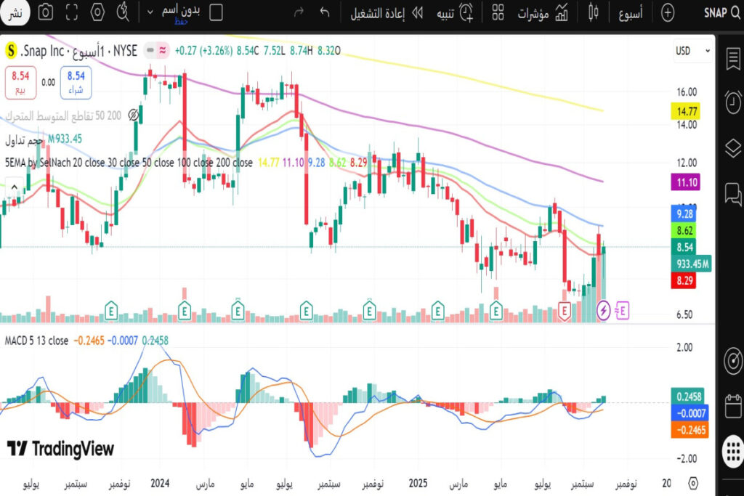Click the candlestick chart type icon
The image size is (744, 496).
[594, 12]
